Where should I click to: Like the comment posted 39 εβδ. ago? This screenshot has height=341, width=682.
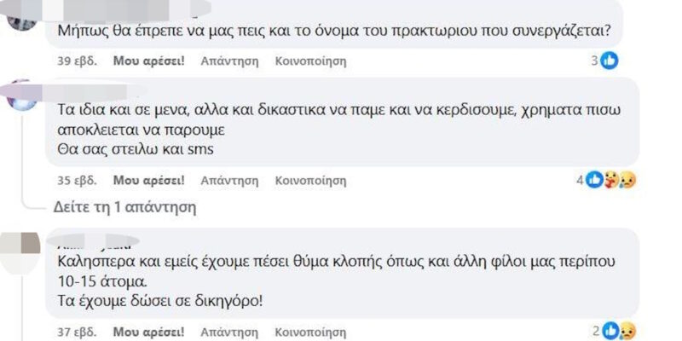(148, 61)
